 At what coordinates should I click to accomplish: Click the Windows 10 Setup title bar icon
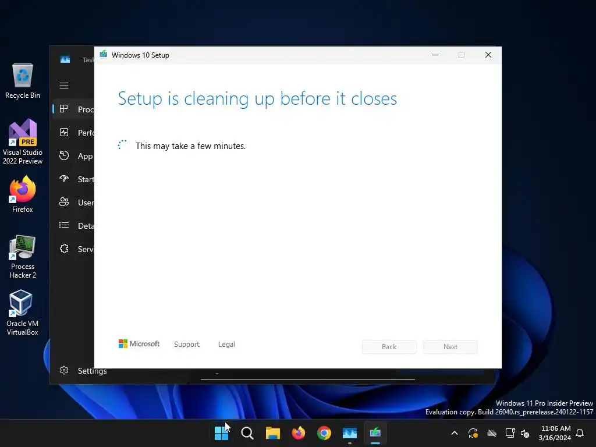[x=104, y=54]
